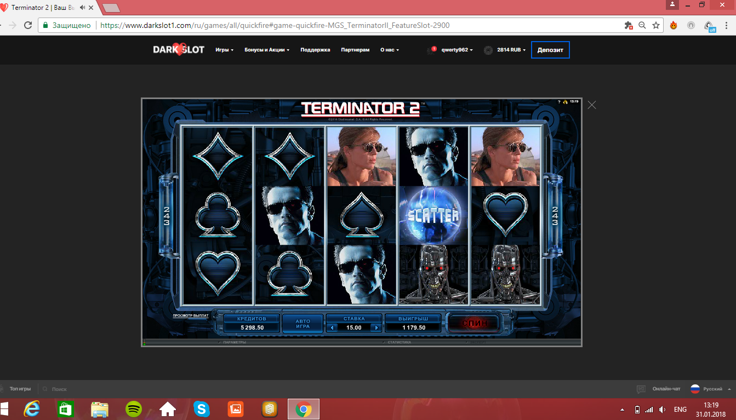Viewport: 736px width, 420px height.
Task: Show hidden system tray icons
Action: 622,410
